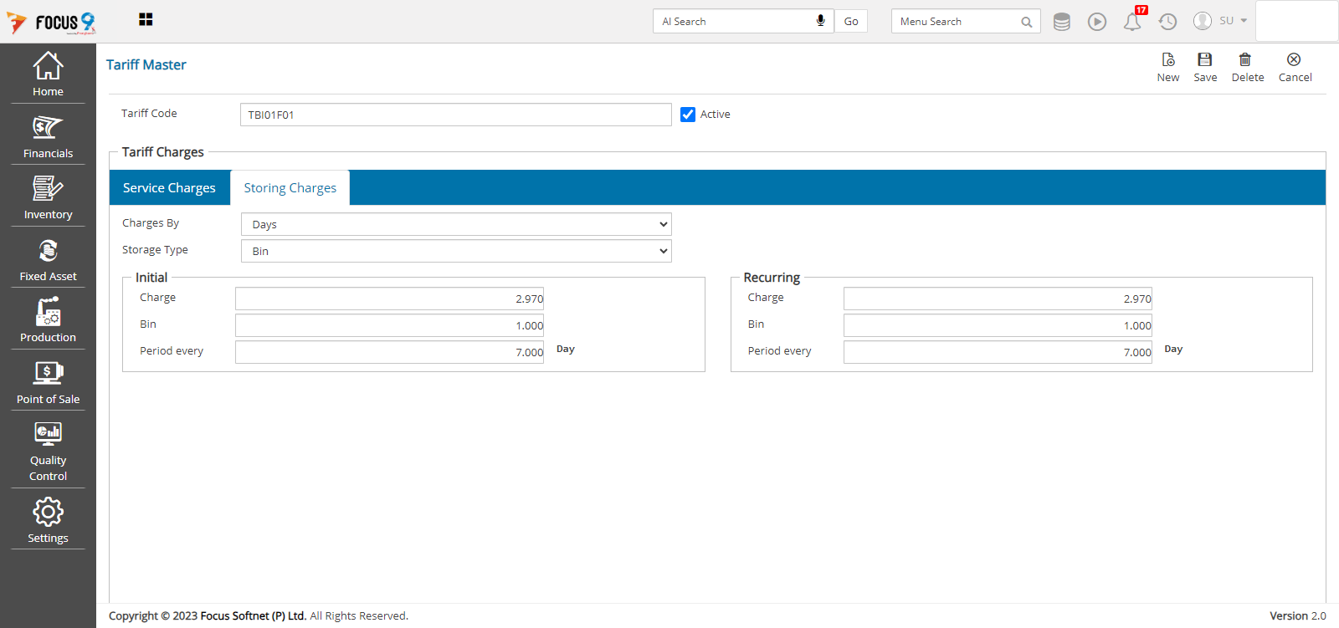1339x628 pixels.
Task: Open the Financials module in sidebar
Action: pyautogui.click(x=48, y=136)
